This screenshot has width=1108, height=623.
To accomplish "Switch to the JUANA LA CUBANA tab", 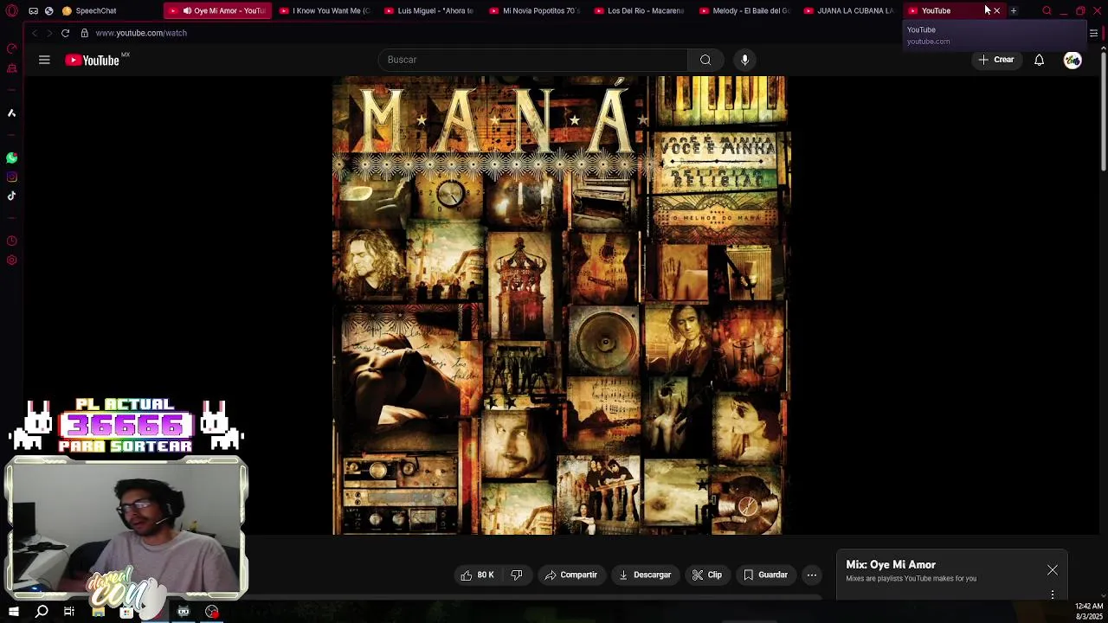I will [850, 10].
